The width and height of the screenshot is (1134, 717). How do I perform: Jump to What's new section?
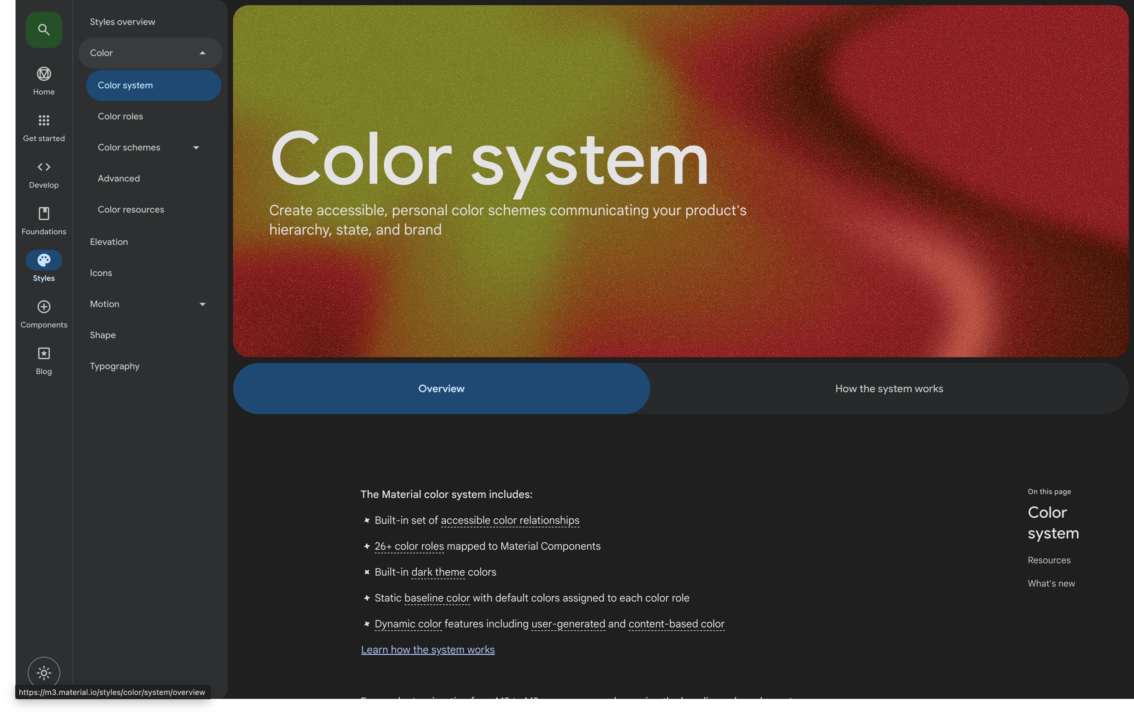tap(1051, 583)
